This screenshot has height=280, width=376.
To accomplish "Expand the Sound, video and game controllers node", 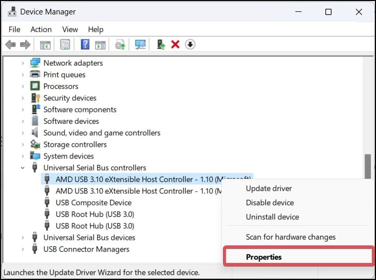I will click(23, 133).
